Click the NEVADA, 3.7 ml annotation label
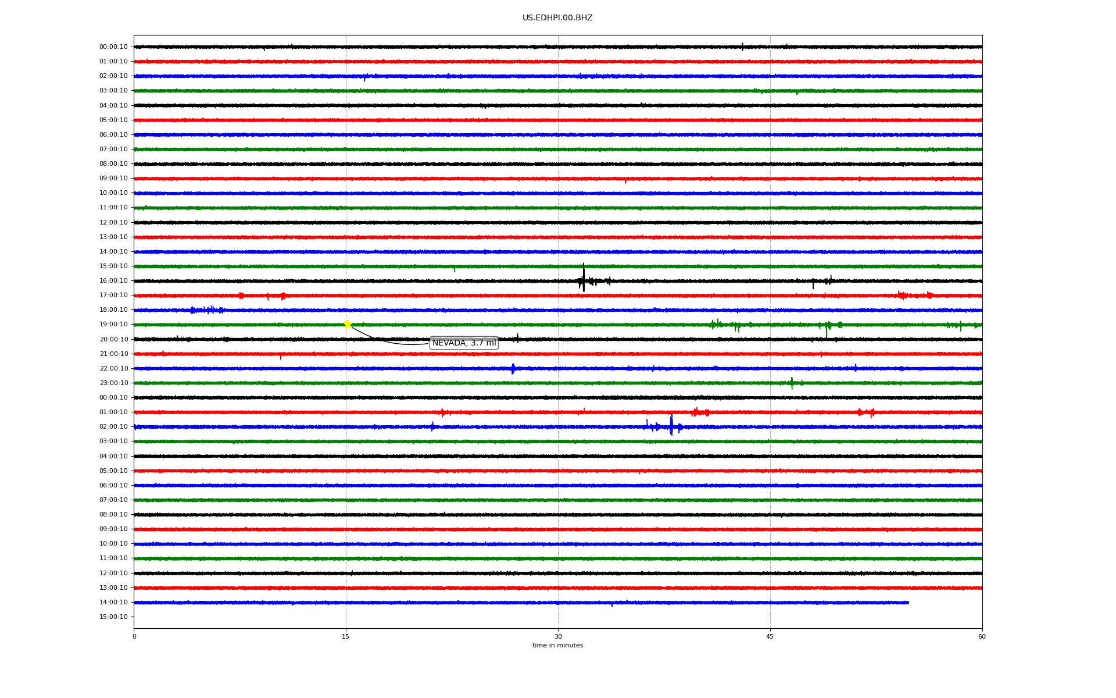This screenshot has height=698, width=1116. pos(464,343)
